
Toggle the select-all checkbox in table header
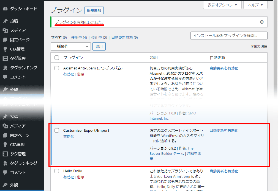click(x=57, y=58)
